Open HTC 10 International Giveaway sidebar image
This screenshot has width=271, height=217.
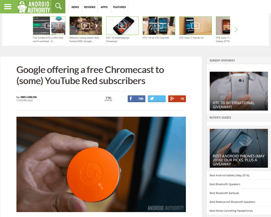239,91
